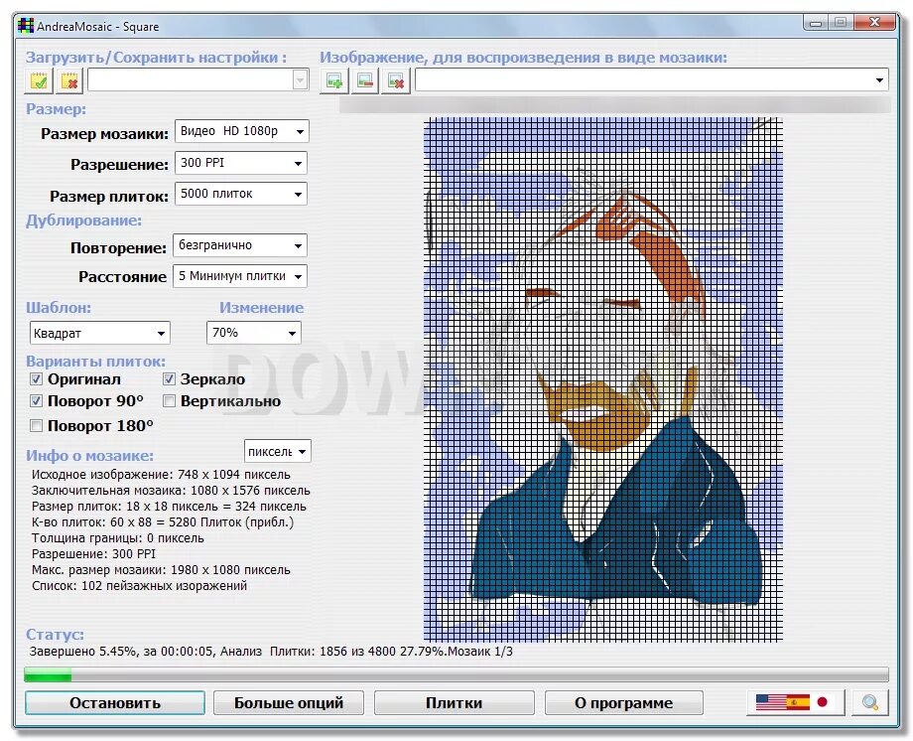Open the source image path dropdown
This screenshot has height=741, width=913.
click(652, 79)
